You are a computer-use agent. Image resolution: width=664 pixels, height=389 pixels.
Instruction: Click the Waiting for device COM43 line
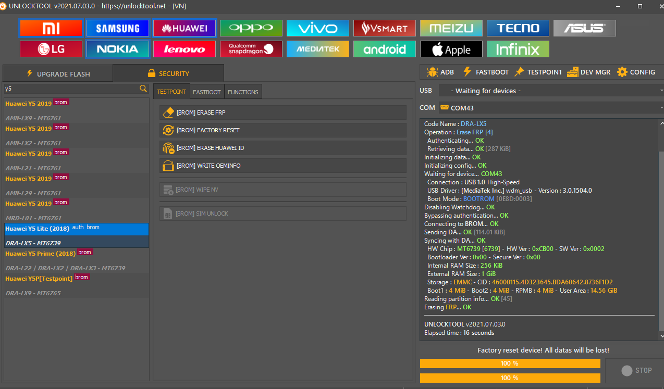coord(463,174)
